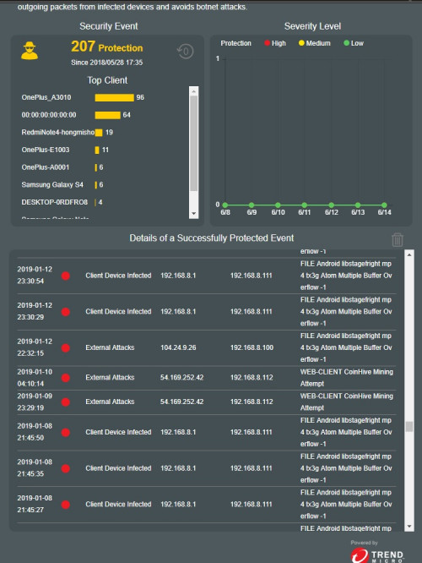Select event timestamped 2019-01-08 21:45:35
The width and height of the screenshot is (422, 563).
(x=207, y=468)
